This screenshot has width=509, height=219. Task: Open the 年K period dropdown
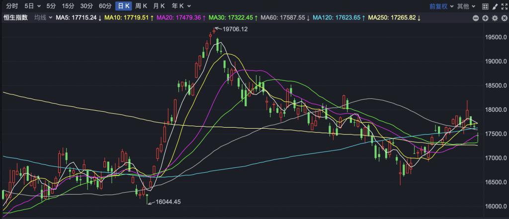(x=180, y=6)
